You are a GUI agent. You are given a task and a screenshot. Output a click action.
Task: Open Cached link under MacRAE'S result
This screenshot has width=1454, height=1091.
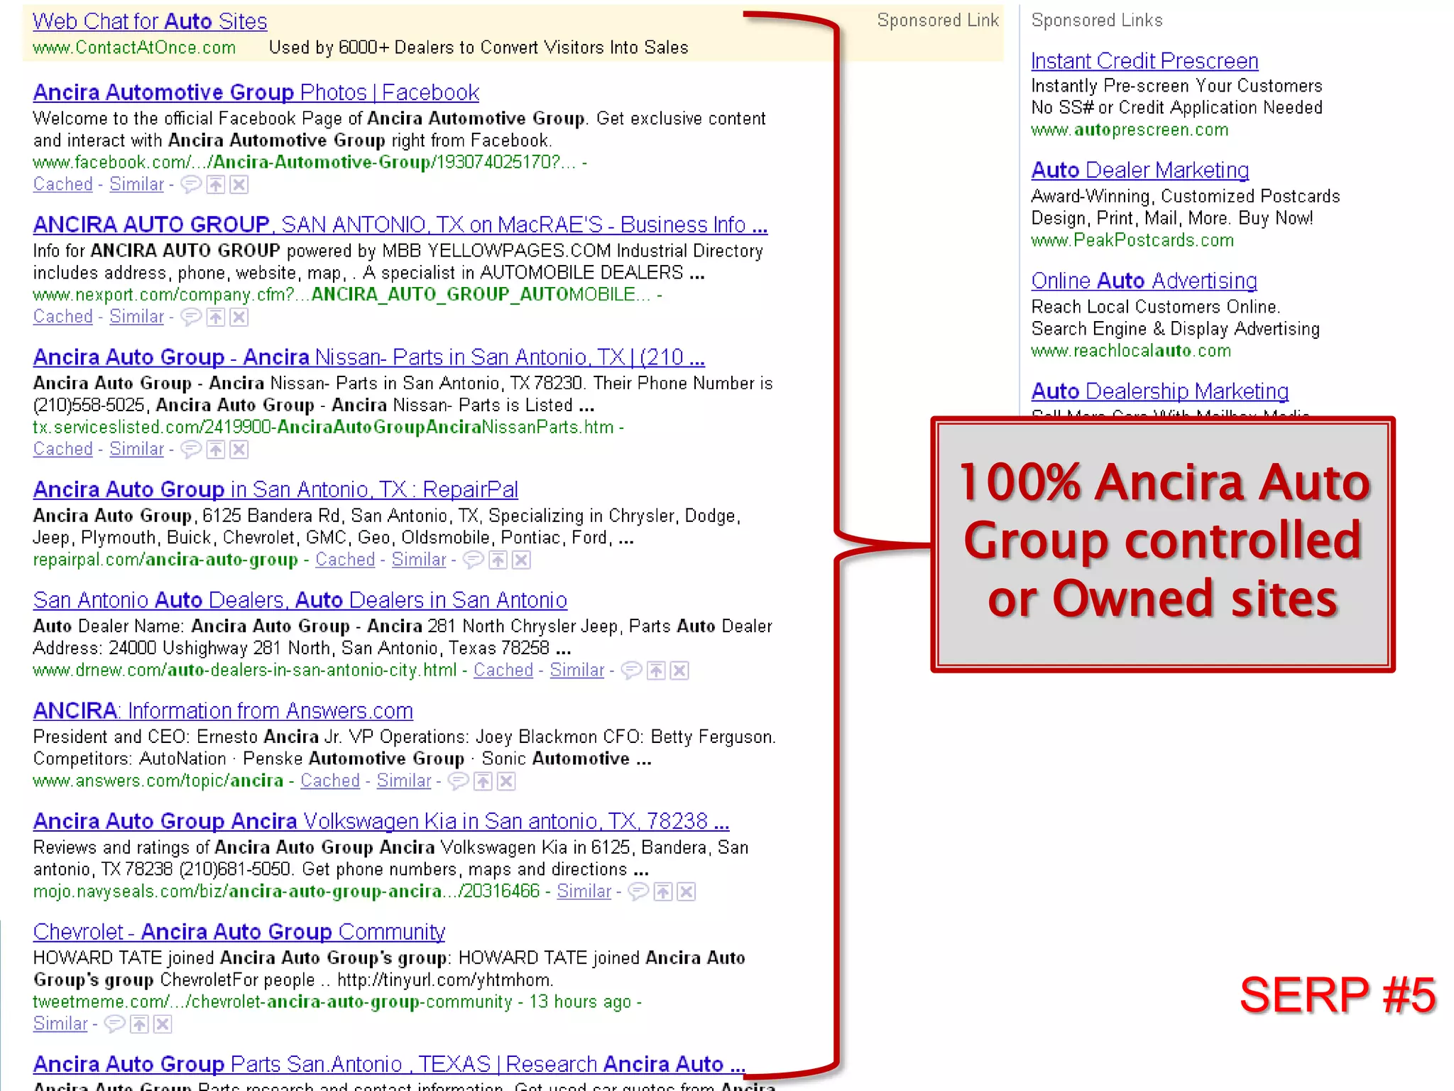point(62,317)
